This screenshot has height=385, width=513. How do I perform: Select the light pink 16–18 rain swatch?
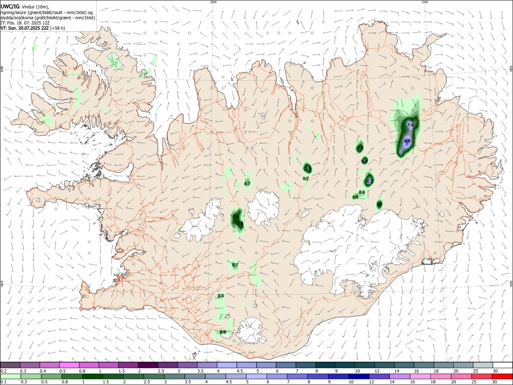pyautogui.click(x=420, y=377)
